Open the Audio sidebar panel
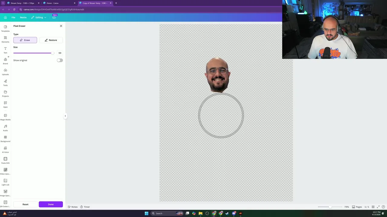 [5, 128]
